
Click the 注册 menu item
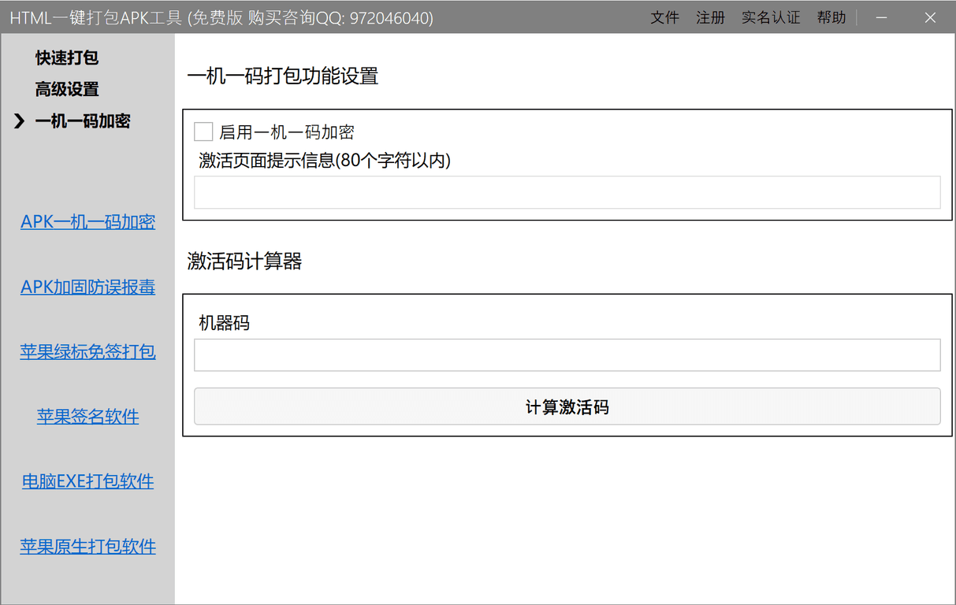coord(711,17)
